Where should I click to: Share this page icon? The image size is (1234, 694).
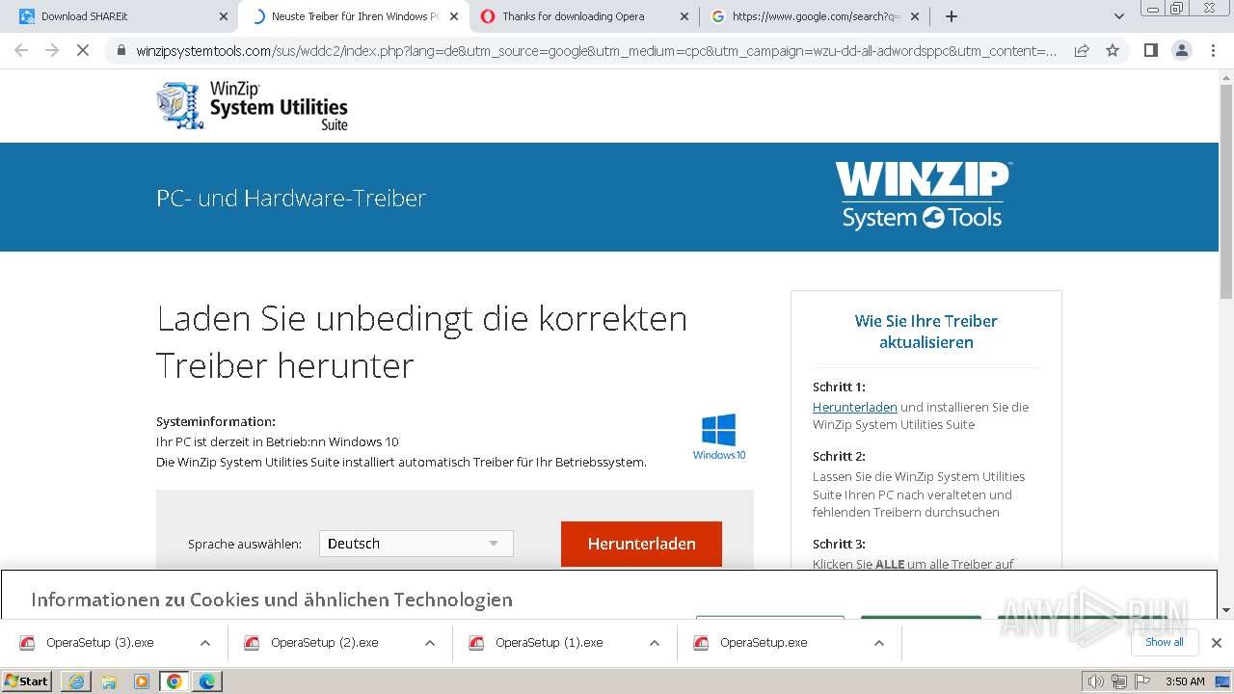[1082, 50]
